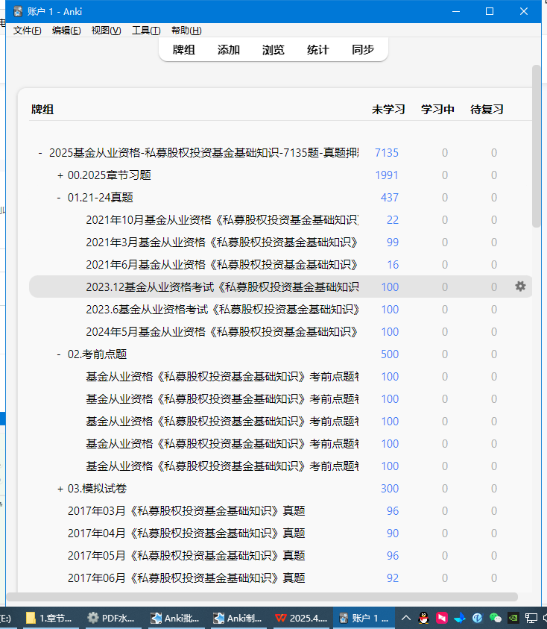Click the pink app icon in the system tray
This screenshot has height=629, width=547.
point(442,618)
